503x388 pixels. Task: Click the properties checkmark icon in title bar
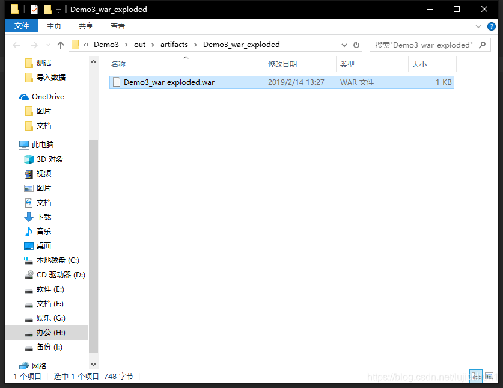[34, 10]
